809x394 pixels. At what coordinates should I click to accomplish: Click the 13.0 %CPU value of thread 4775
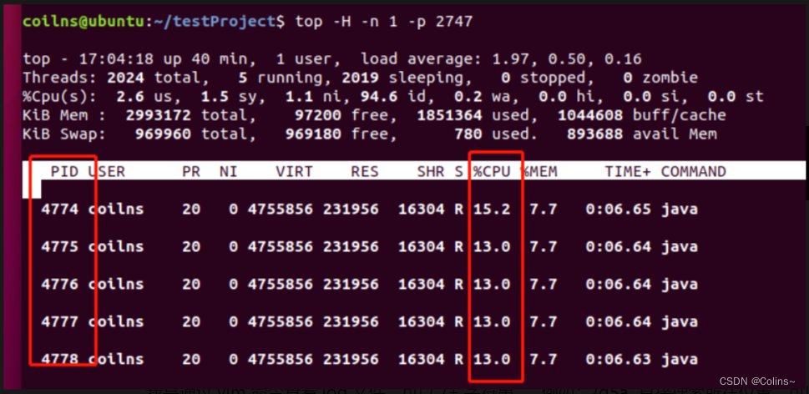[x=492, y=246]
